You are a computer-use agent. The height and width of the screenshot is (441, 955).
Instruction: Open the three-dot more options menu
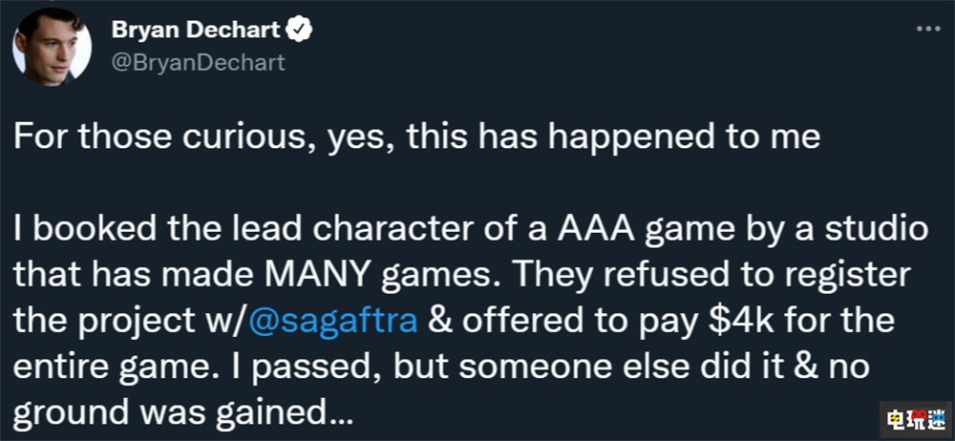pos(928,29)
